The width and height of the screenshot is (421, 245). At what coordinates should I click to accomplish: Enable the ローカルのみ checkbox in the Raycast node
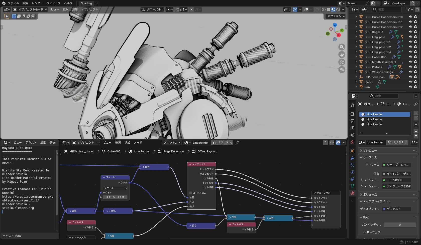[x=190, y=193]
